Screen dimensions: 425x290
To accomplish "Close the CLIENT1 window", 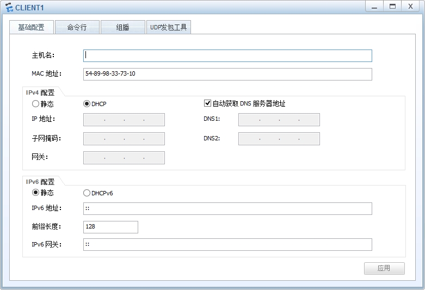I will click(410, 7).
